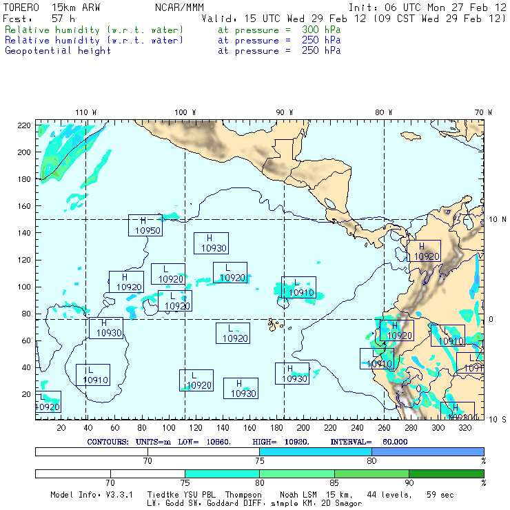Click 'Model Info: V3.3.1' text
Image resolution: width=510 pixels, height=510 pixels.
(92, 495)
